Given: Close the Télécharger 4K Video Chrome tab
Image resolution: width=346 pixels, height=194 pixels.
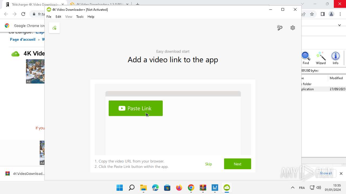Looking at the screenshot, I should point(62,5).
